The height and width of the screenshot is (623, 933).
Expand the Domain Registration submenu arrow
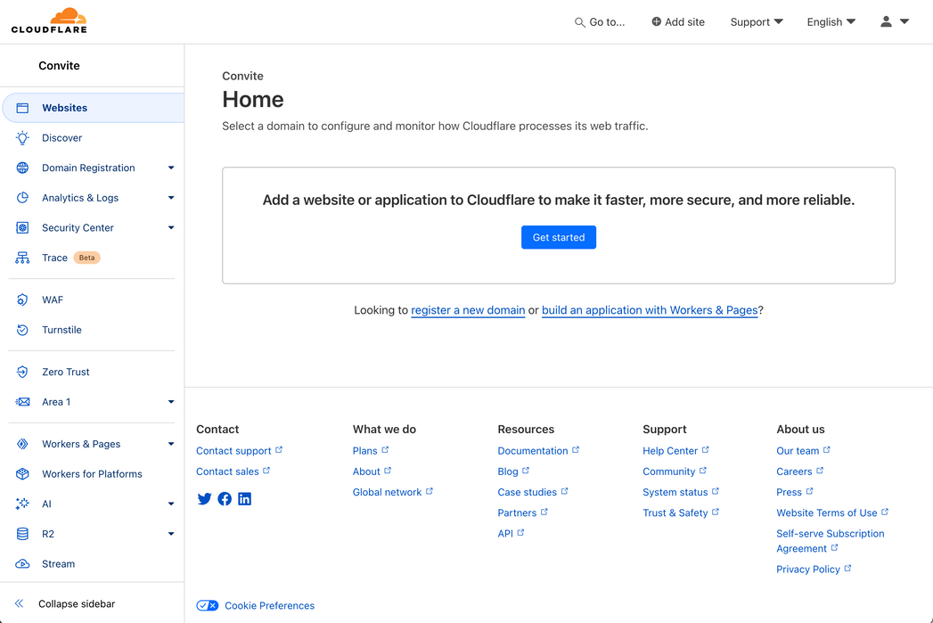pos(171,168)
